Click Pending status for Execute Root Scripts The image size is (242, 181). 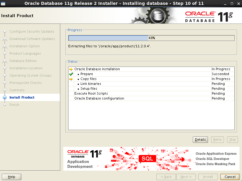(218, 94)
